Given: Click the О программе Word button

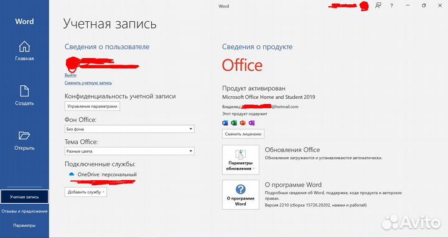Looking at the screenshot, I should (x=241, y=195).
